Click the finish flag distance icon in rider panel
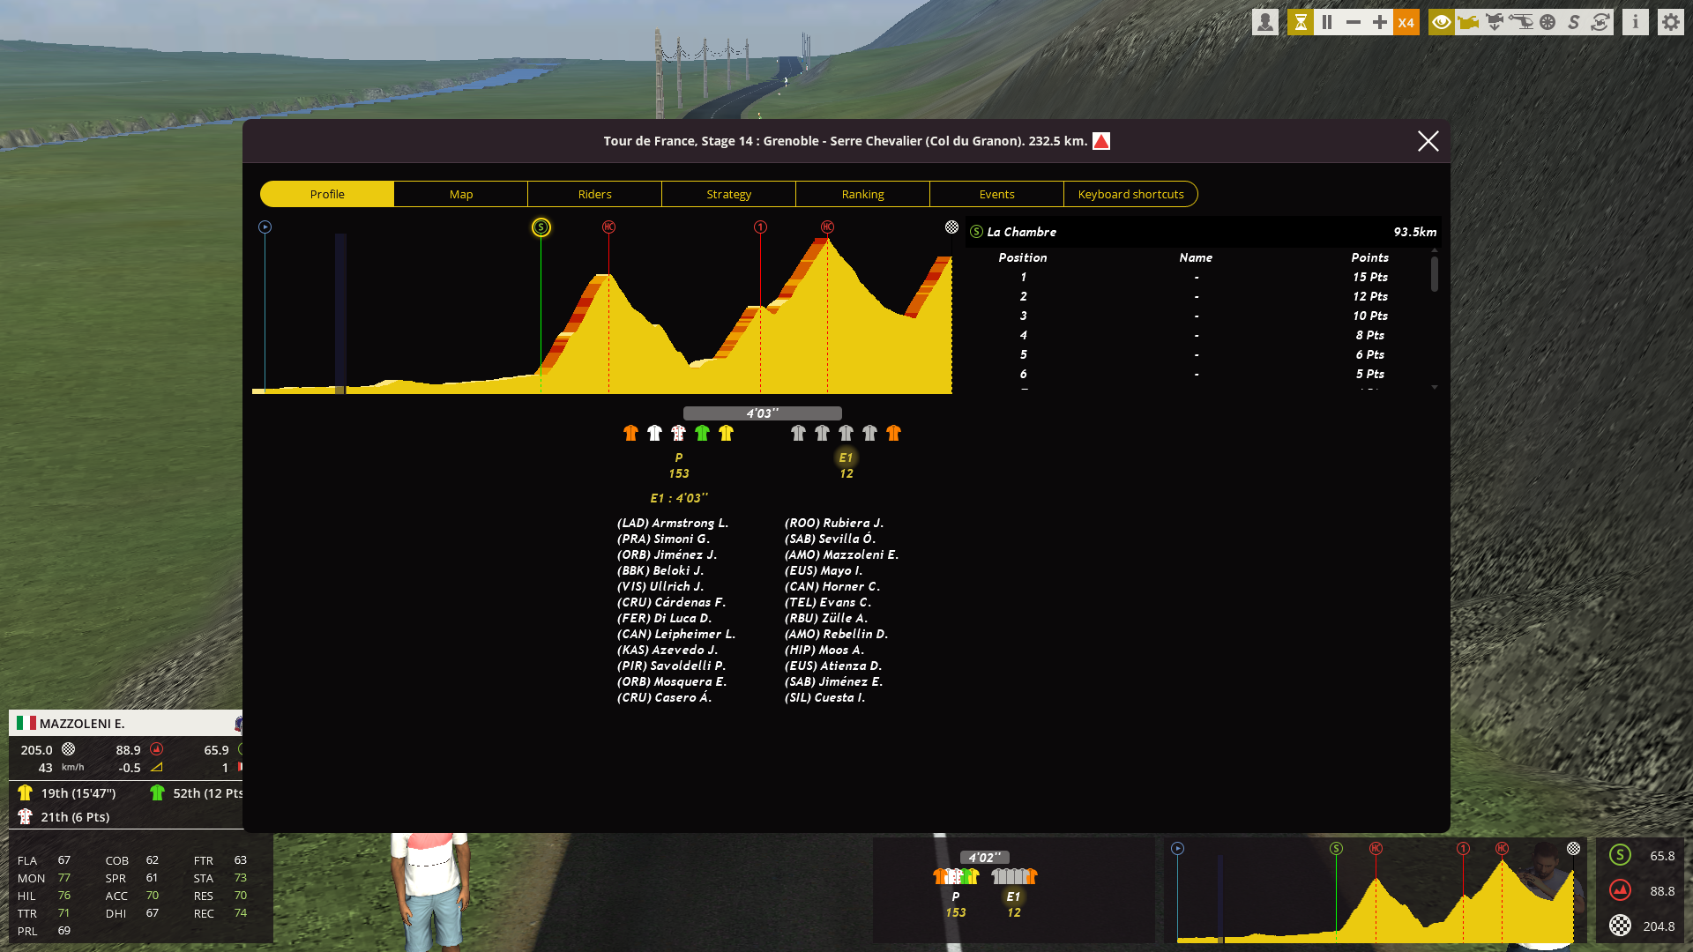Image resolution: width=1693 pixels, height=952 pixels. (x=68, y=749)
